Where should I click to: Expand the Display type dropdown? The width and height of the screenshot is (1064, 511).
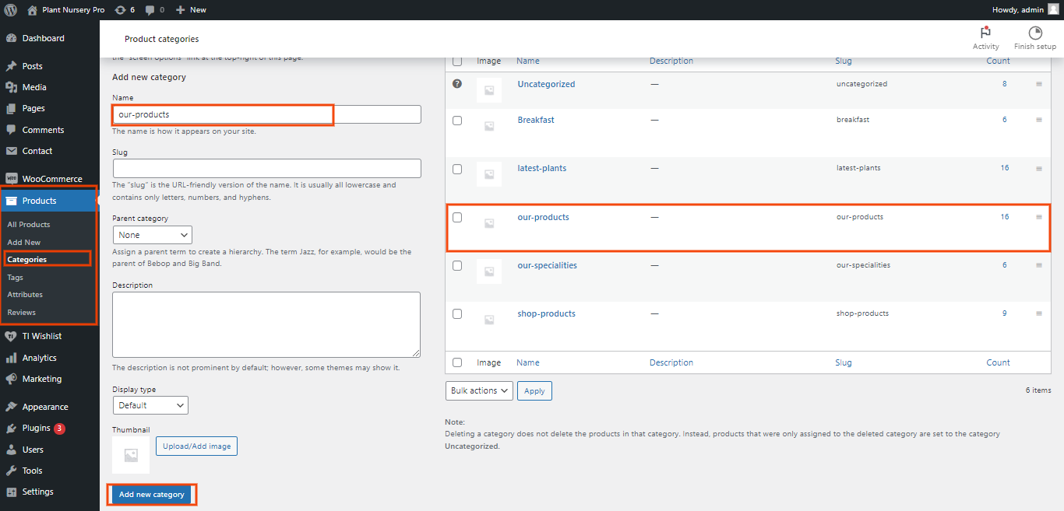150,405
